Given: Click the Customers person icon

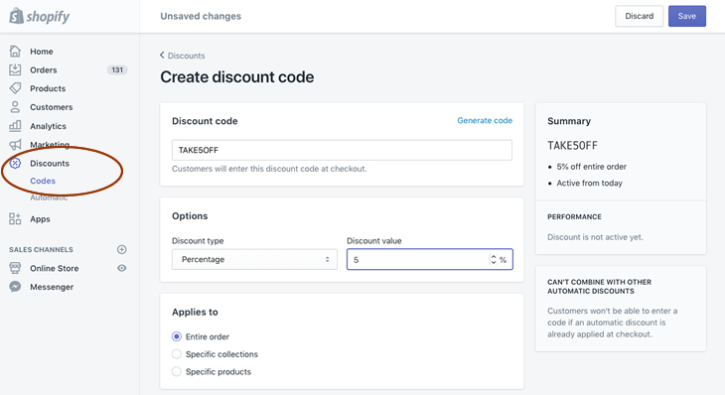Looking at the screenshot, I should [15, 107].
